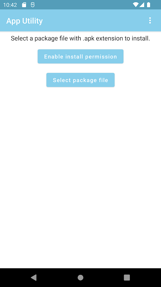Enable install permission
Viewport: 161px width, 287px height.
[80, 56]
